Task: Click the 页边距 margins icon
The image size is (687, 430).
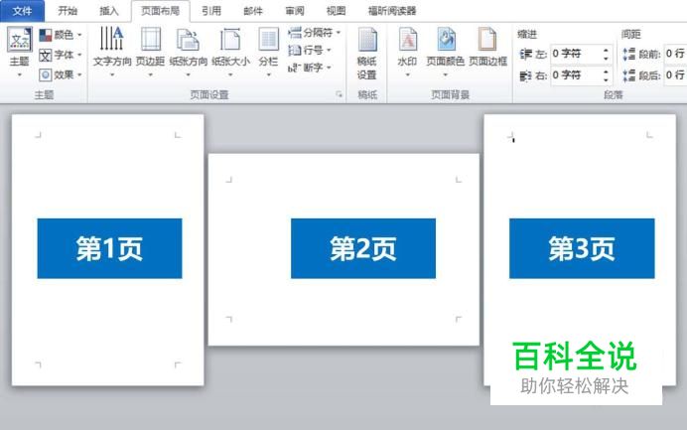Action: pos(150,39)
